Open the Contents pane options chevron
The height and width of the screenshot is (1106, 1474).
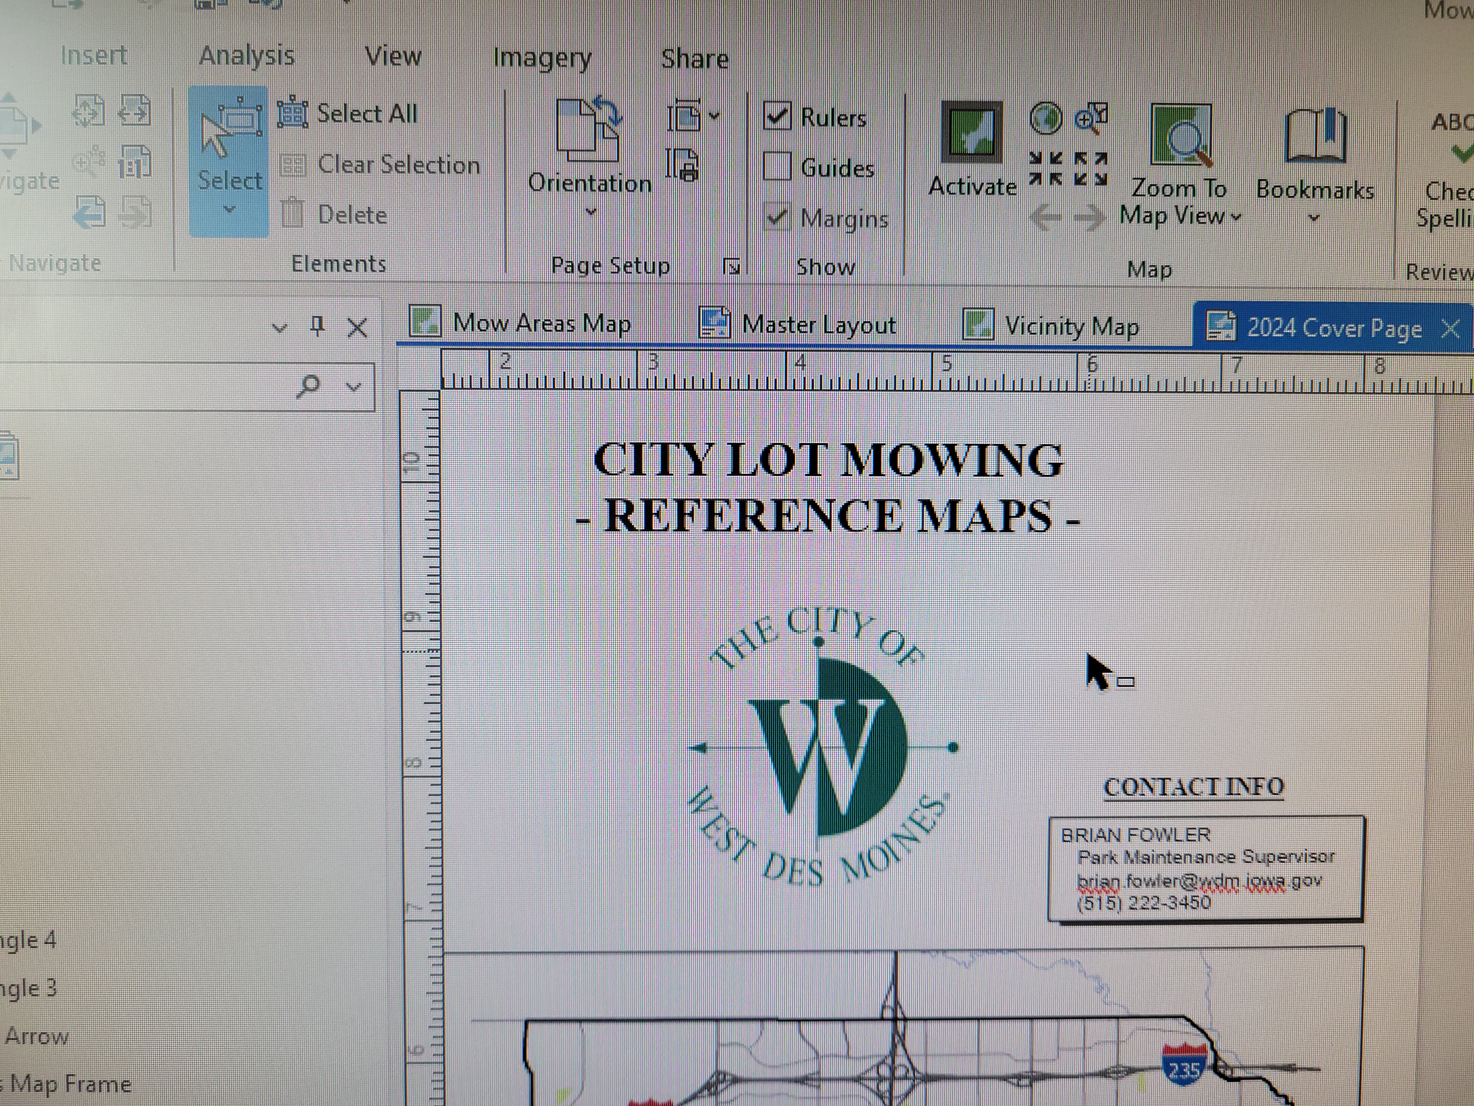pyautogui.click(x=280, y=328)
